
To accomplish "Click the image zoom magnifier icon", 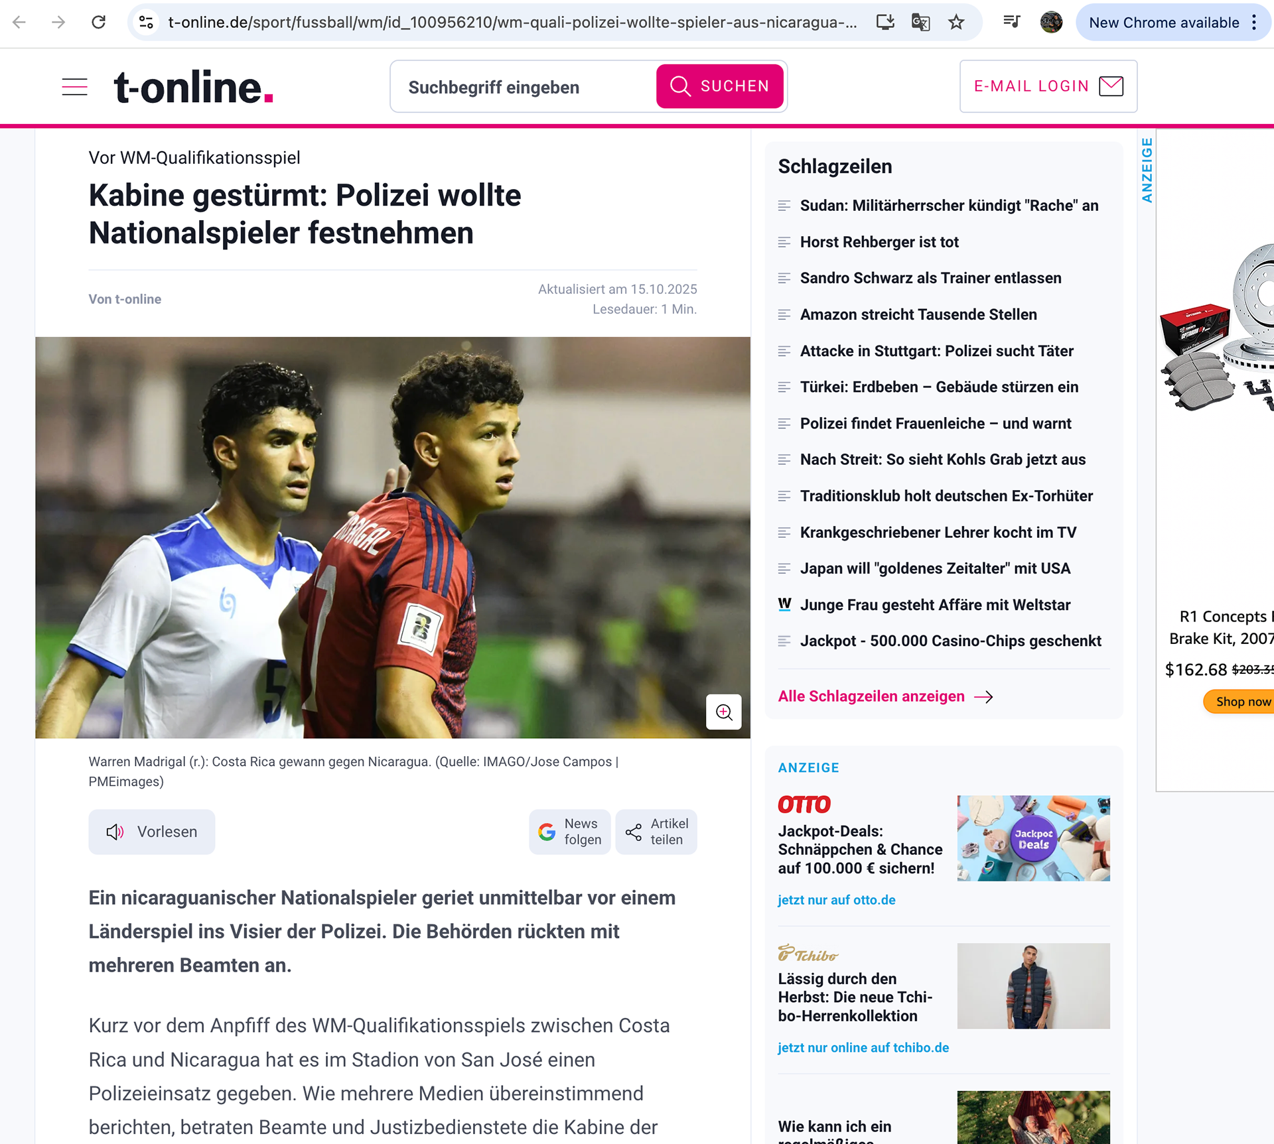I will (723, 712).
